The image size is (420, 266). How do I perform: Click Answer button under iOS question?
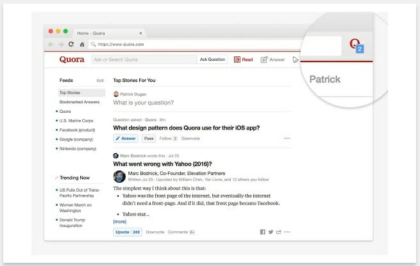coord(126,138)
